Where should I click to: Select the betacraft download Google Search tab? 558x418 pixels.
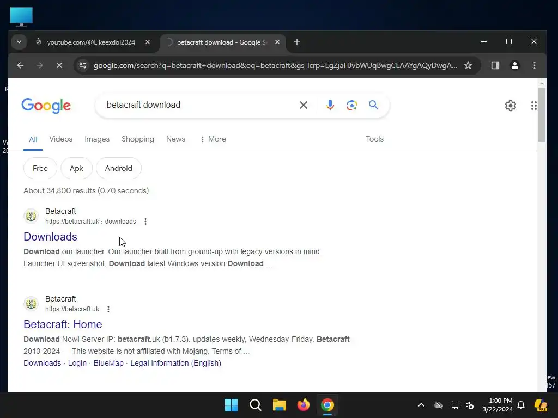pyautogui.click(x=222, y=42)
